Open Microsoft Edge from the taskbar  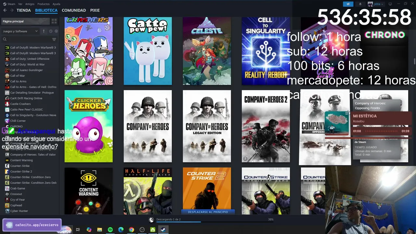click(x=121, y=230)
